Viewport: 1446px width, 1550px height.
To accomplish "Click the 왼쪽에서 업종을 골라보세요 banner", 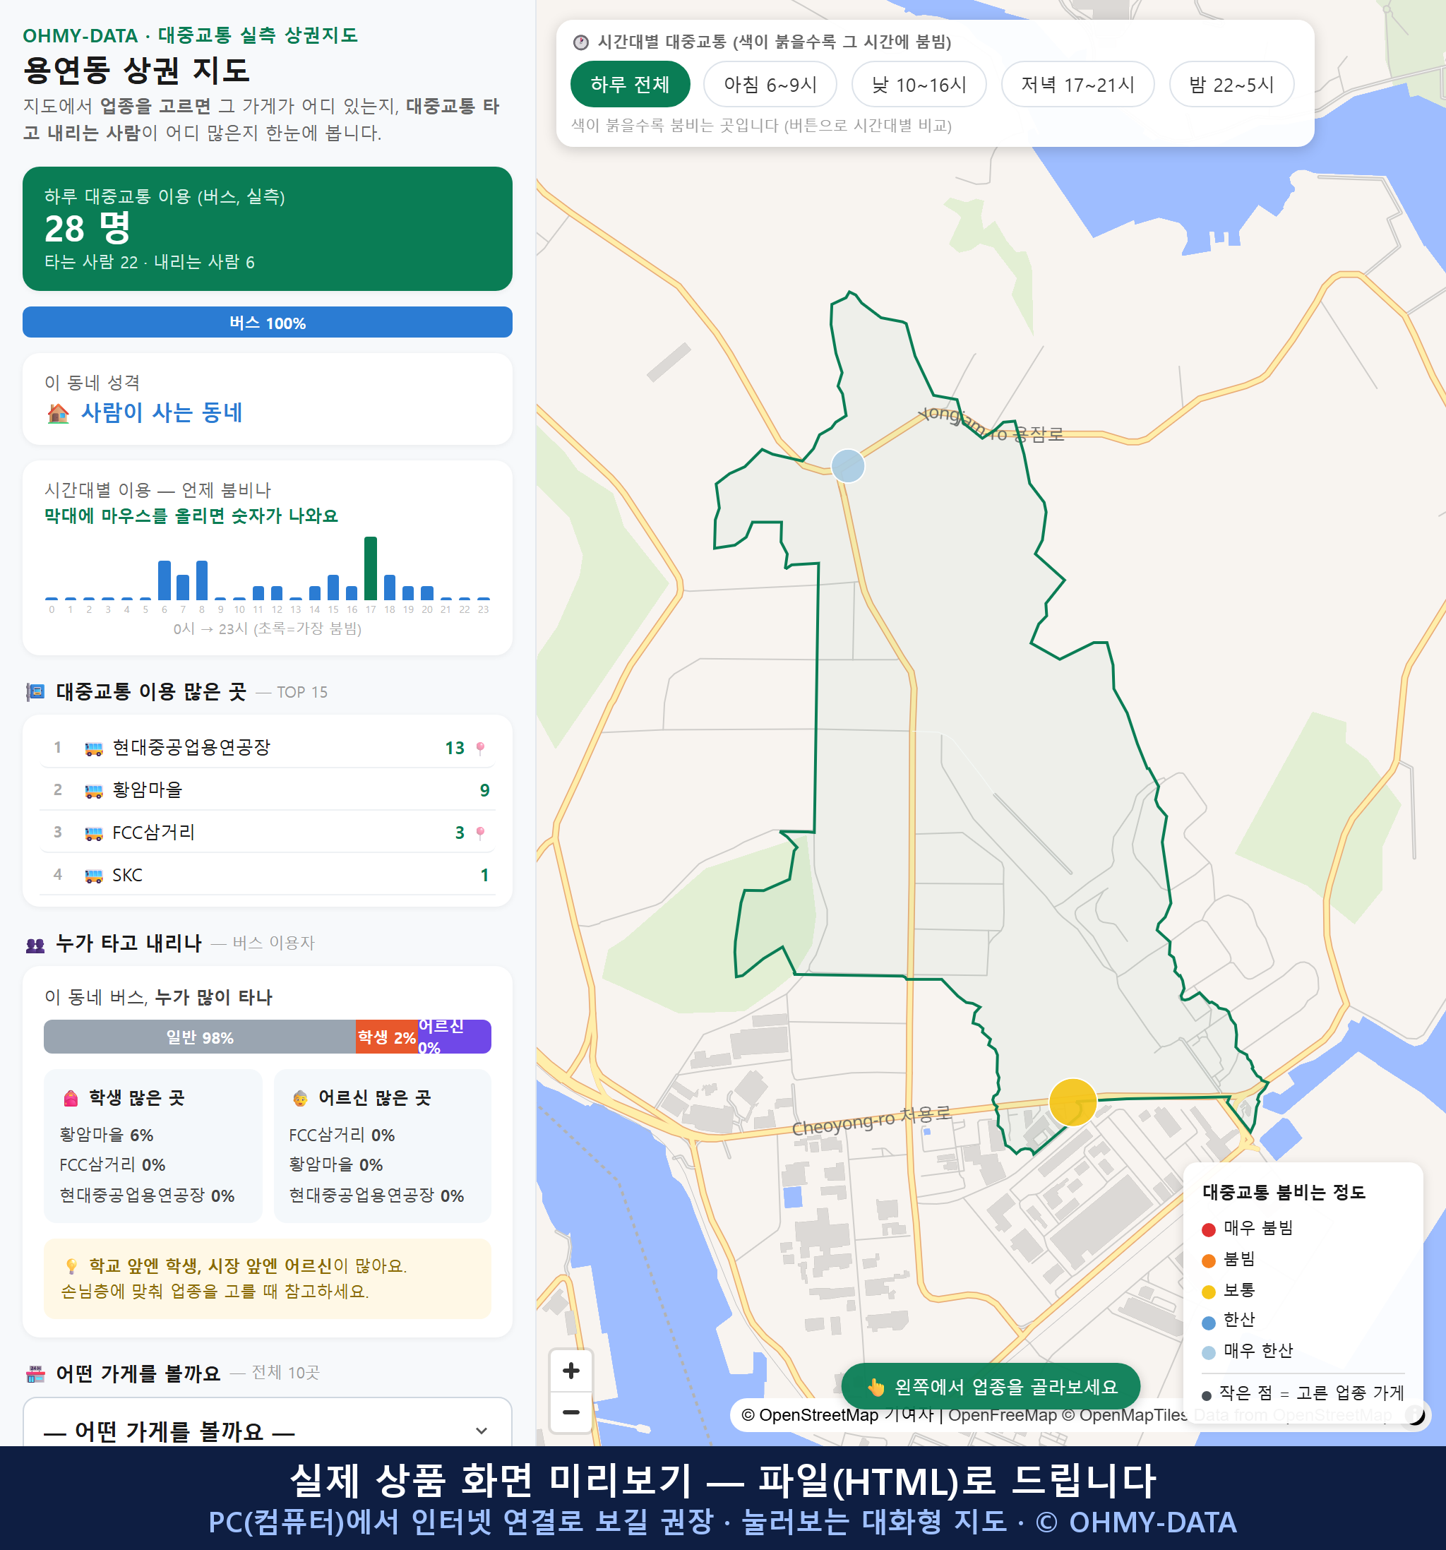I will pyautogui.click(x=990, y=1386).
